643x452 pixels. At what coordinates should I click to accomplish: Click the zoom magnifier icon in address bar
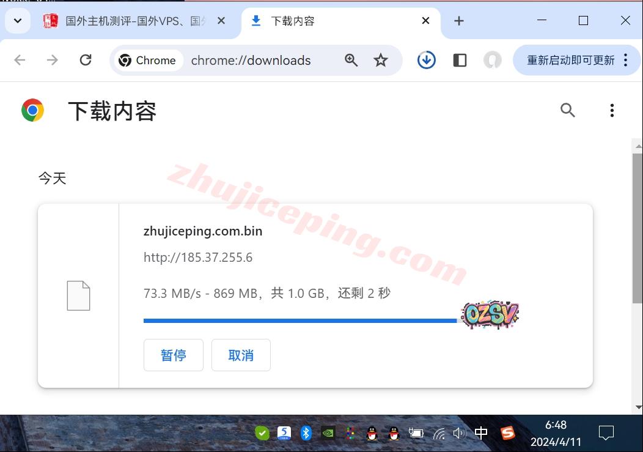point(351,60)
